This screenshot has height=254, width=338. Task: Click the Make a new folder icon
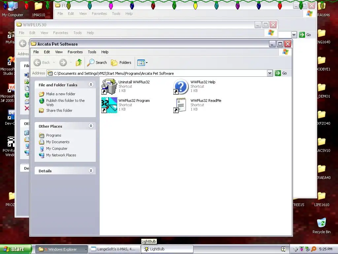[41, 94]
